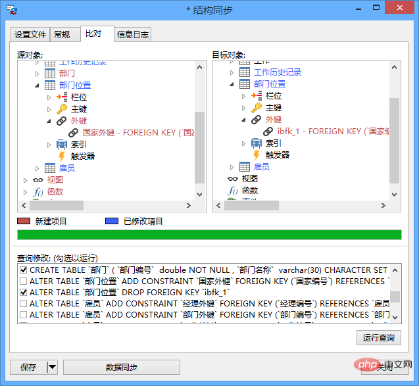Click the source 索引 index icon

click(x=62, y=145)
